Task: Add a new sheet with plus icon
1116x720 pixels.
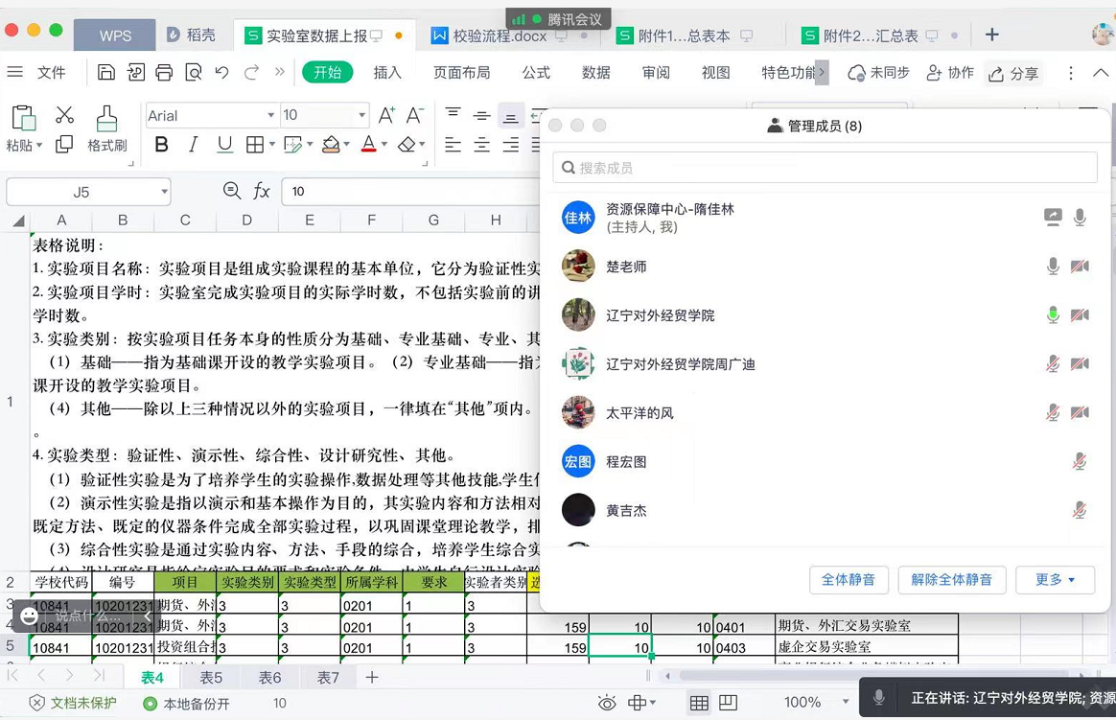Action: click(372, 677)
